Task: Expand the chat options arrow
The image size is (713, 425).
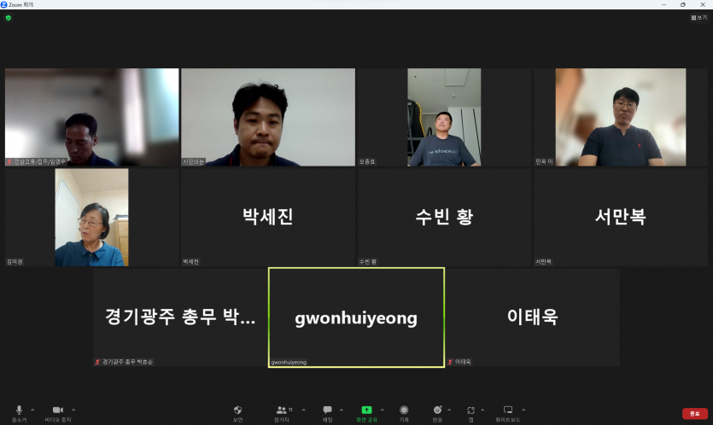Action: 342,409
